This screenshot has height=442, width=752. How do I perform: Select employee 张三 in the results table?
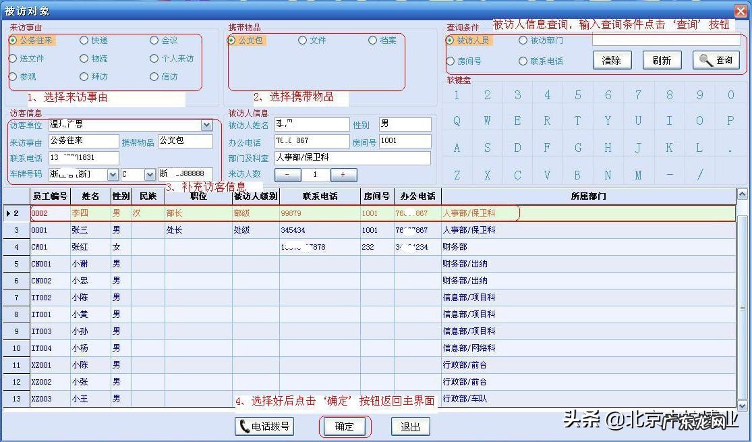(80, 229)
